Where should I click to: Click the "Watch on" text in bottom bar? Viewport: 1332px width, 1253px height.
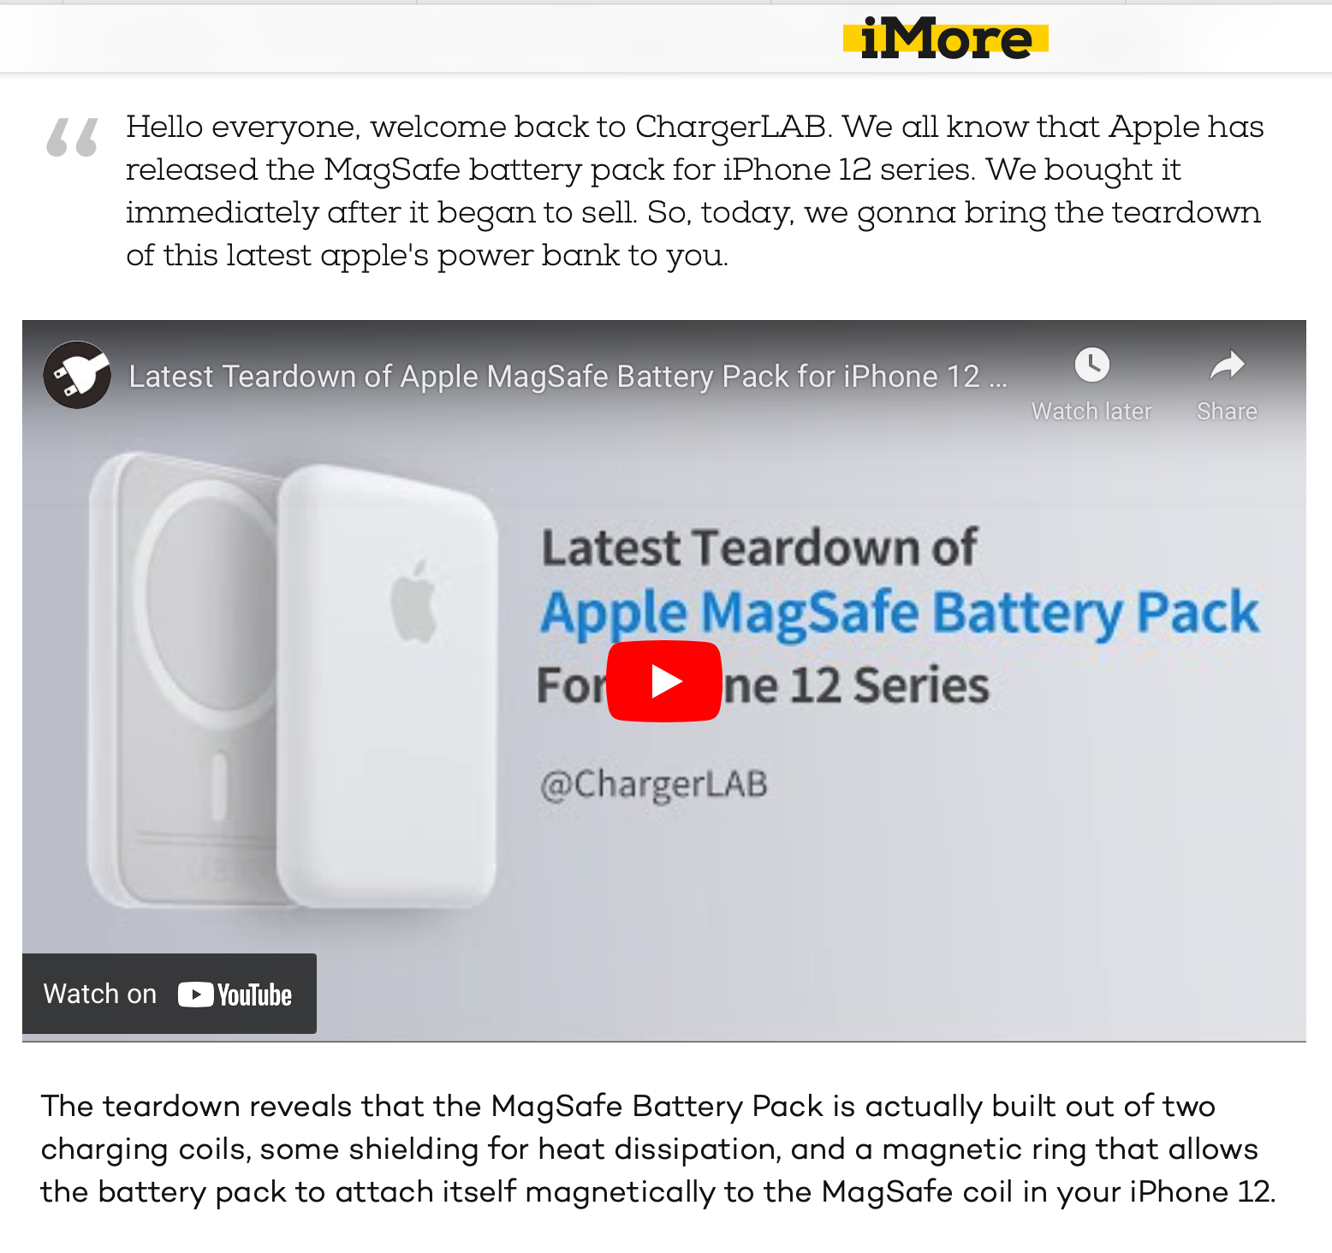click(100, 994)
